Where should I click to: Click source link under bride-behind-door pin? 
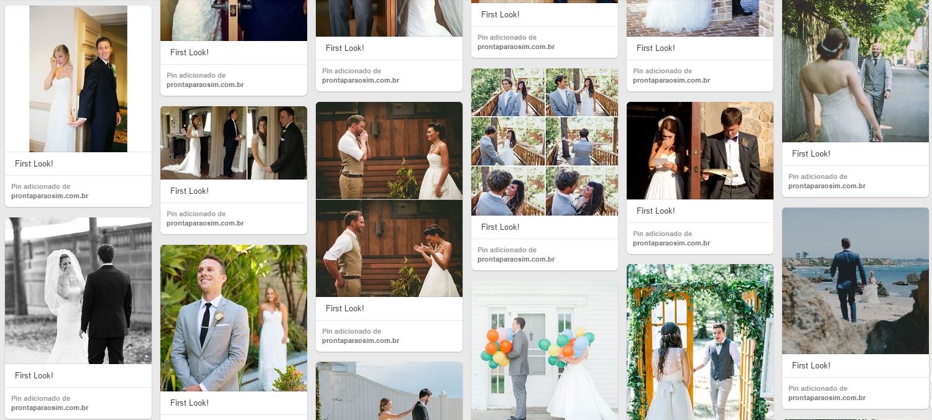(x=50, y=196)
